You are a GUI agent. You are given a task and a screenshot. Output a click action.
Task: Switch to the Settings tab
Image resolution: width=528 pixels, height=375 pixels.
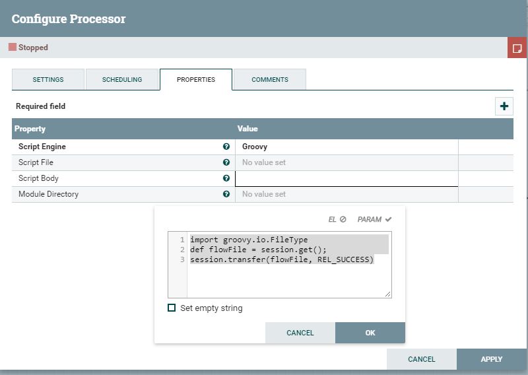point(48,80)
